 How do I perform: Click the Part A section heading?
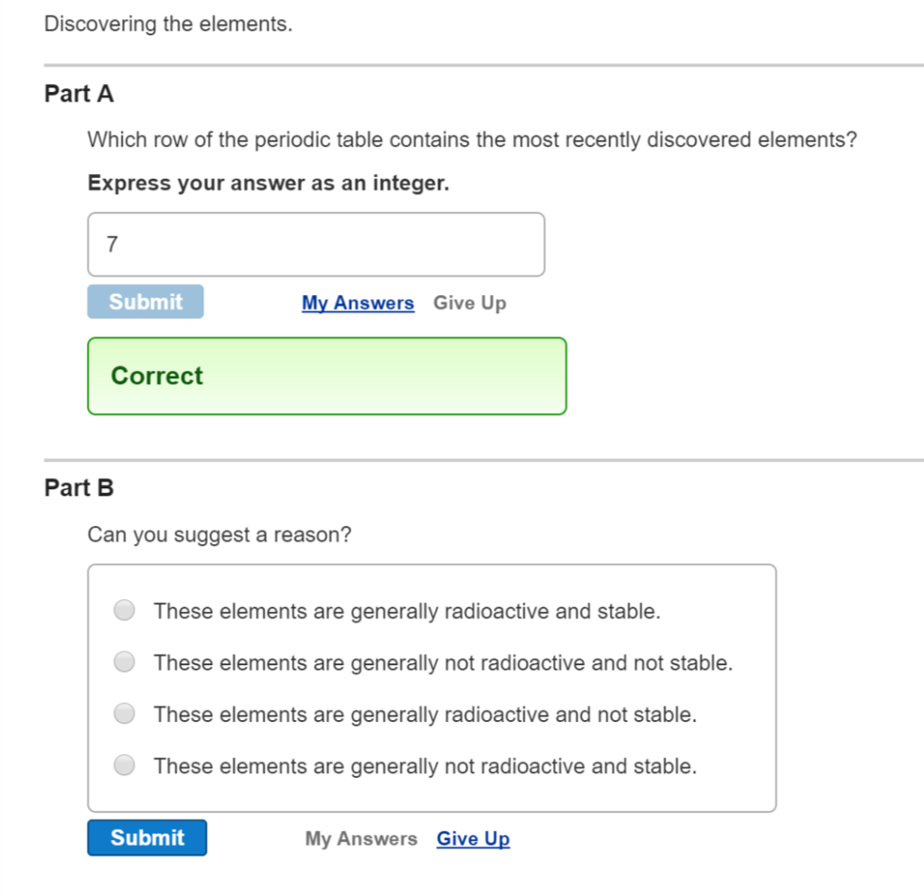click(x=79, y=93)
